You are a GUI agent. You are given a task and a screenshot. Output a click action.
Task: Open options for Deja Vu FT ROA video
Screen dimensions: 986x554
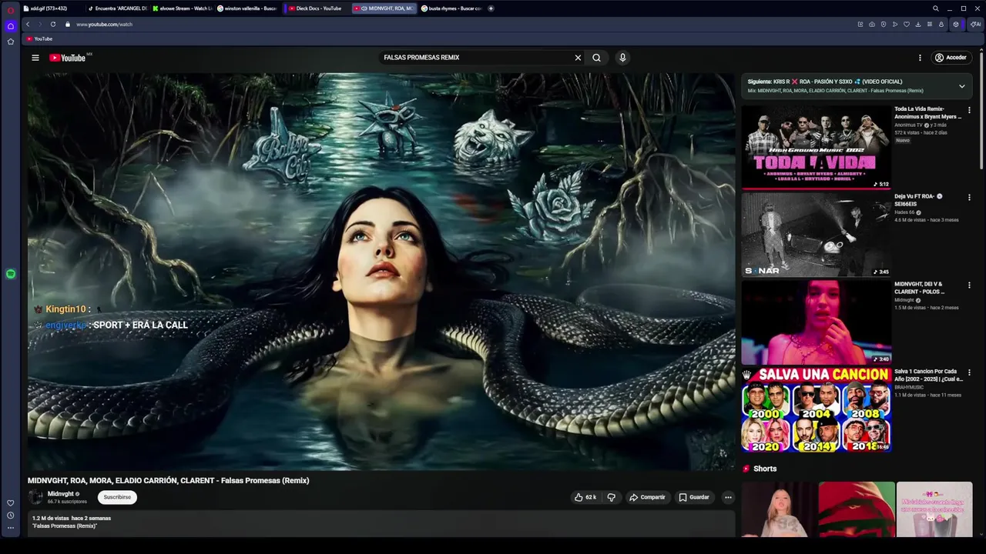pyautogui.click(x=969, y=198)
